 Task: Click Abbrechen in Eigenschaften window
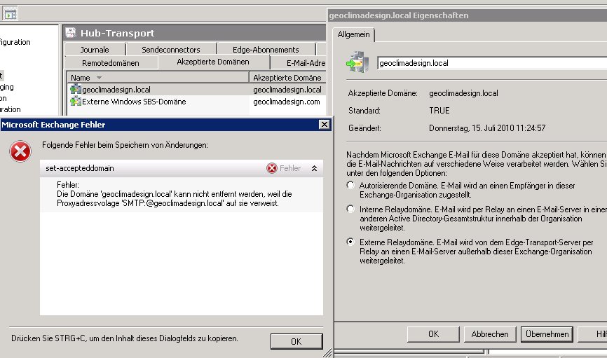point(490,334)
